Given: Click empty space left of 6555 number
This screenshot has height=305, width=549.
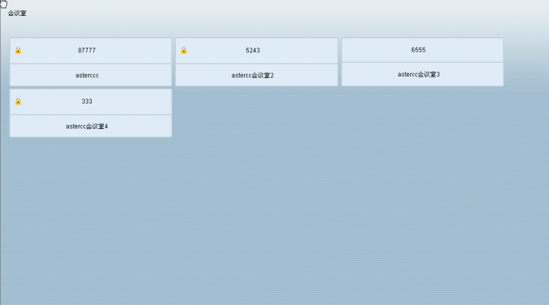Looking at the screenshot, I should 372,50.
